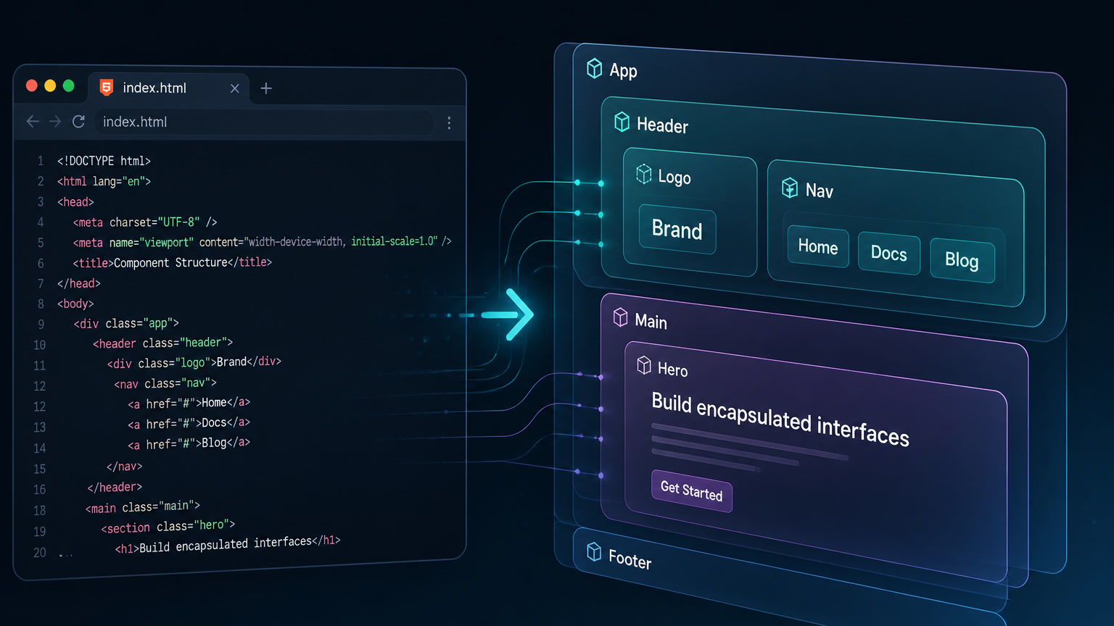Click the cube icon beside Hero

644,365
